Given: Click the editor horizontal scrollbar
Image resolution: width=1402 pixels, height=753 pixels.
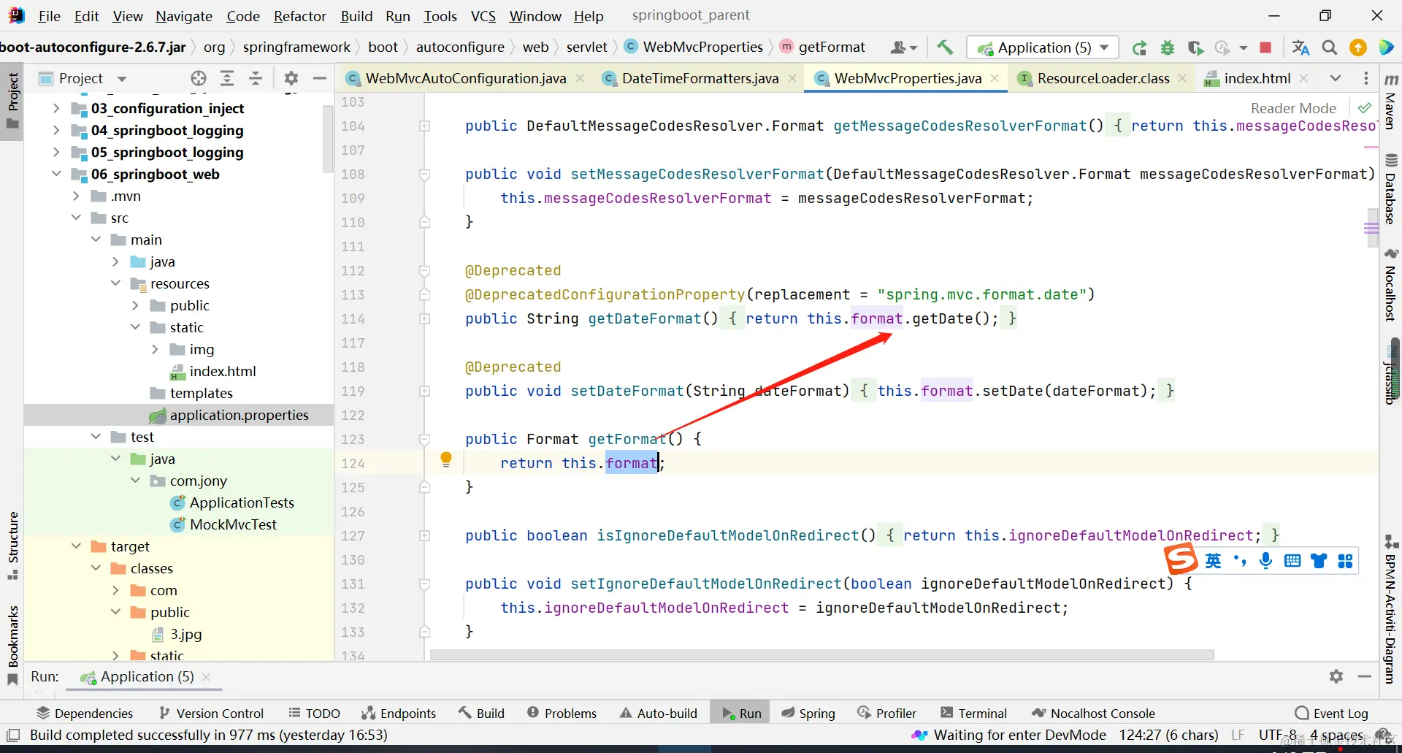Looking at the screenshot, I should 822,655.
